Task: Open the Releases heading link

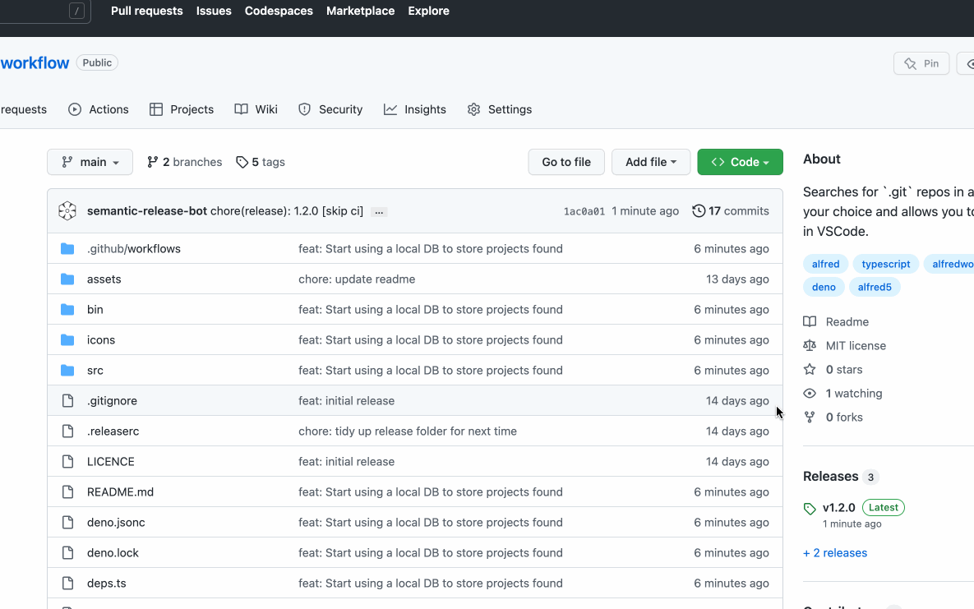Action: [830, 477]
